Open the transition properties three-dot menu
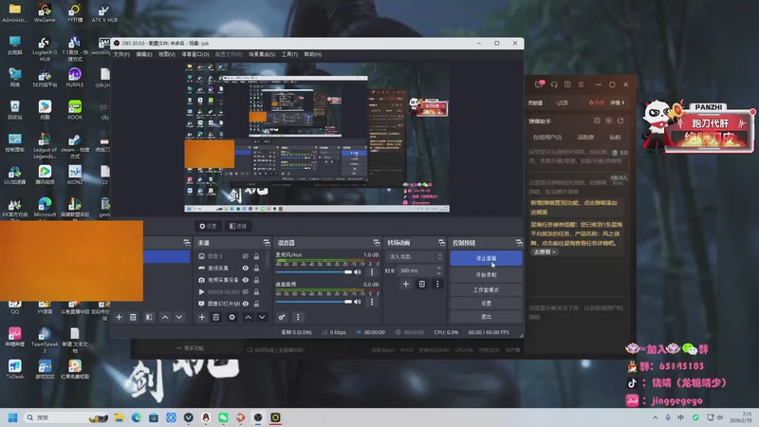The height and width of the screenshot is (427, 759). click(437, 284)
